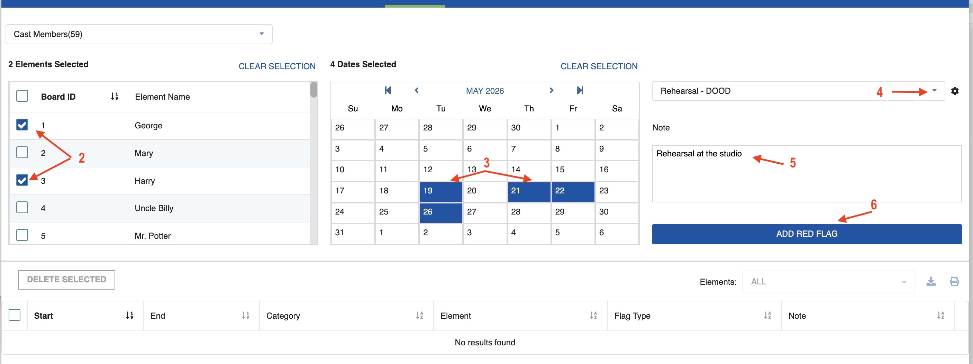The image size is (973, 364).
Task: Open the Elements: ALL filter dropdown
Action: coord(903,281)
